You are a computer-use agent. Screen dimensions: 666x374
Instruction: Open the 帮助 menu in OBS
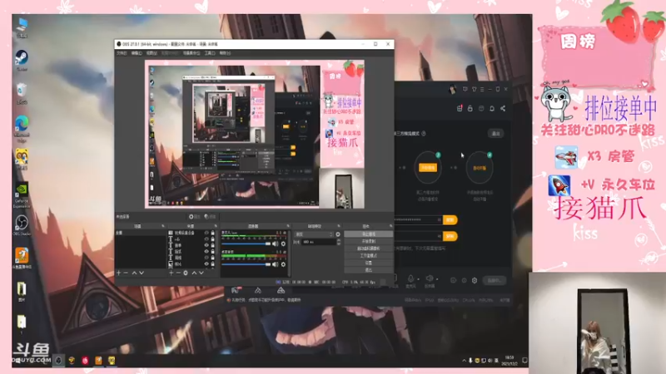coord(225,53)
